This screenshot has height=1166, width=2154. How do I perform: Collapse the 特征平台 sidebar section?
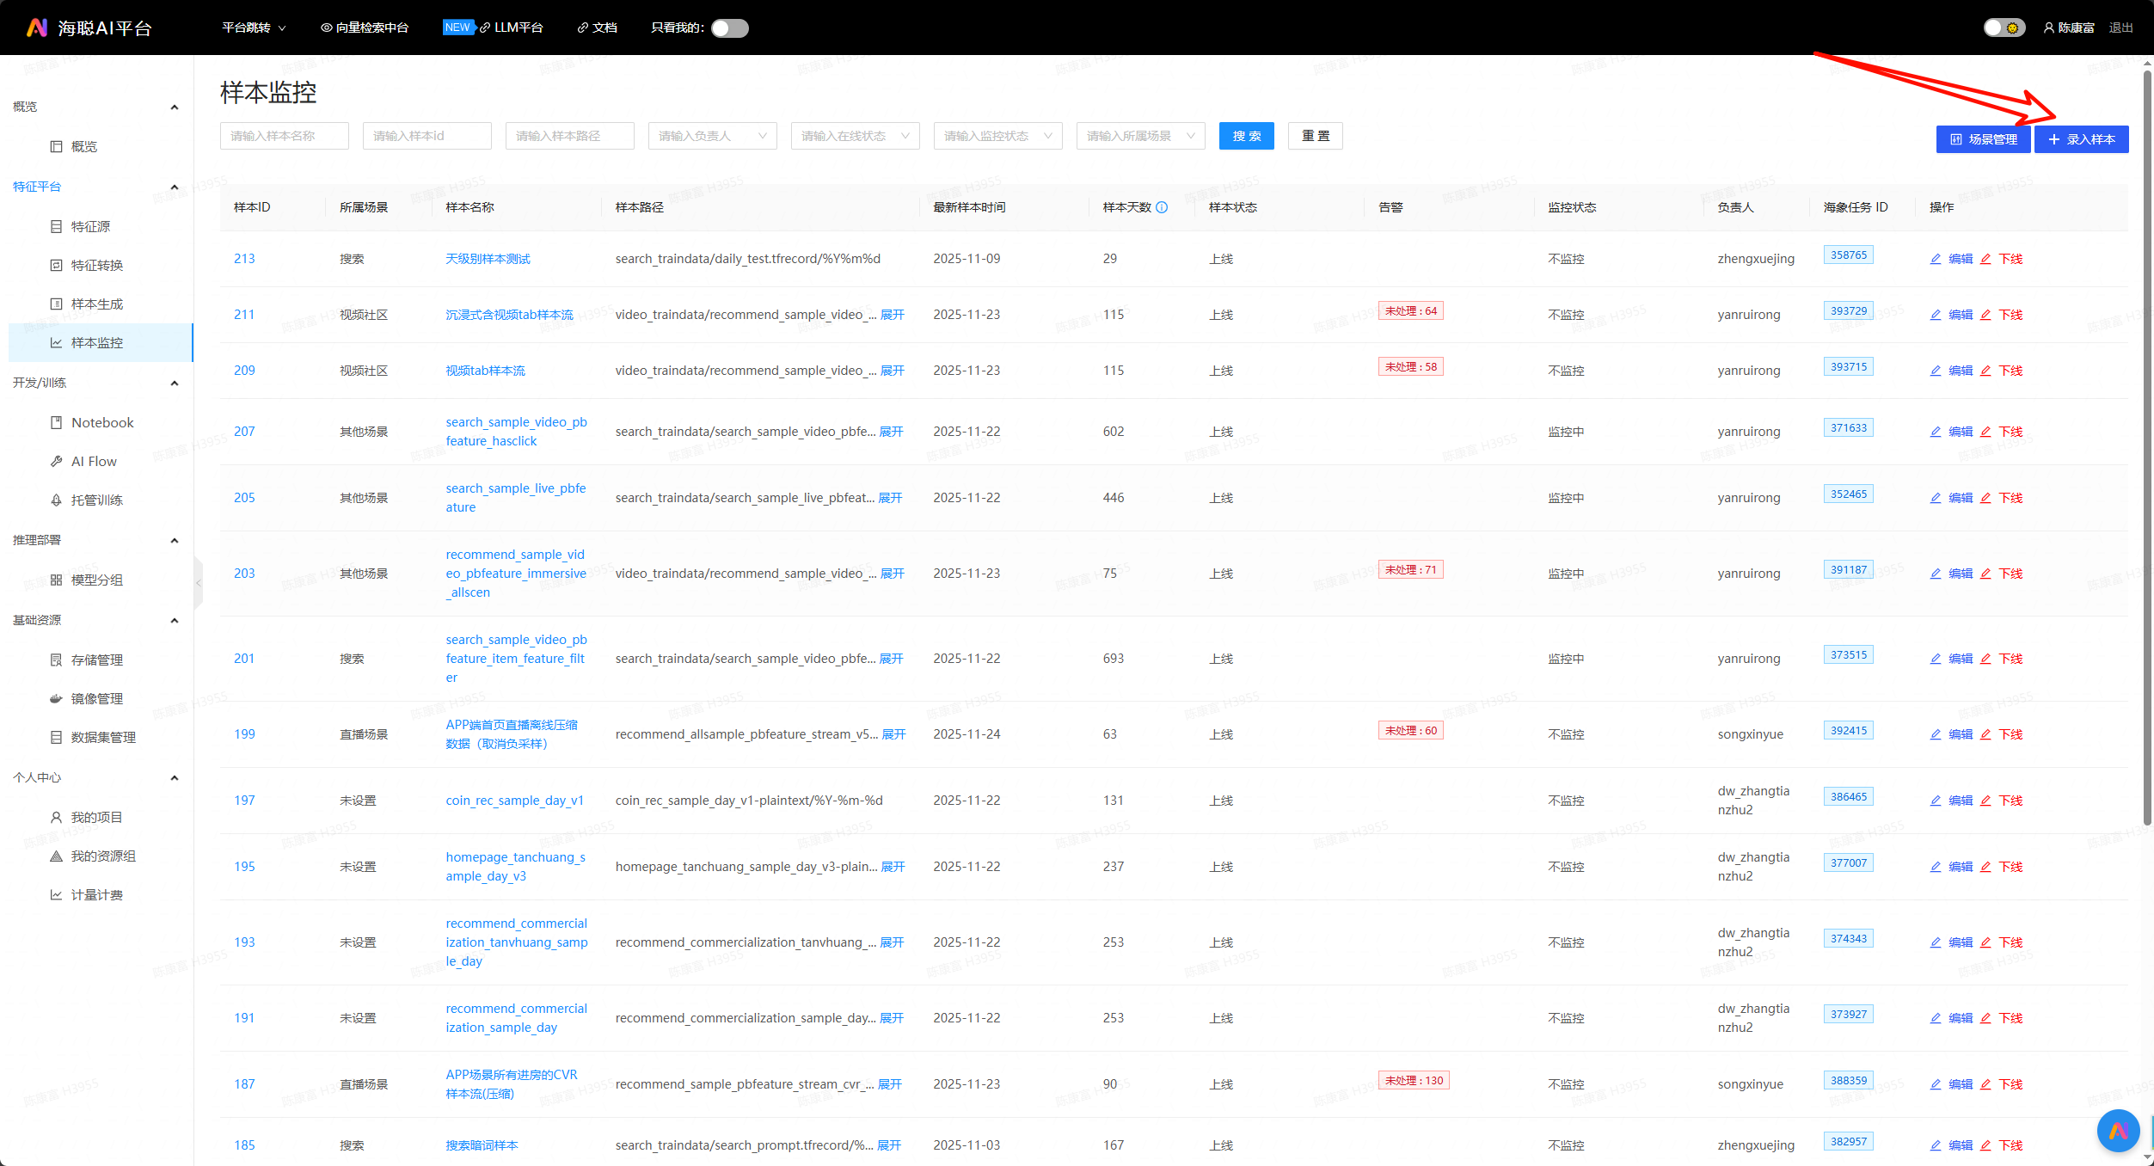pyautogui.click(x=175, y=187)
